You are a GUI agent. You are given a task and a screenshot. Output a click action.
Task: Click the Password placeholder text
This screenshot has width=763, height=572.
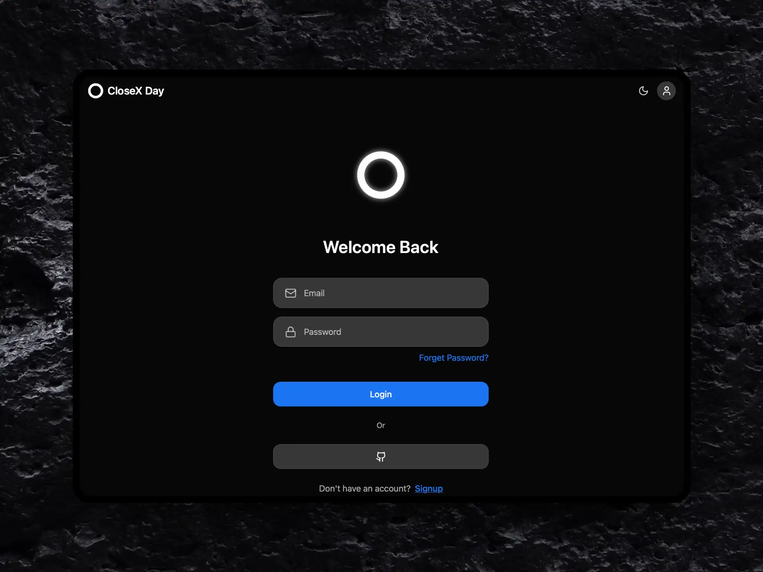pos(322,332)
